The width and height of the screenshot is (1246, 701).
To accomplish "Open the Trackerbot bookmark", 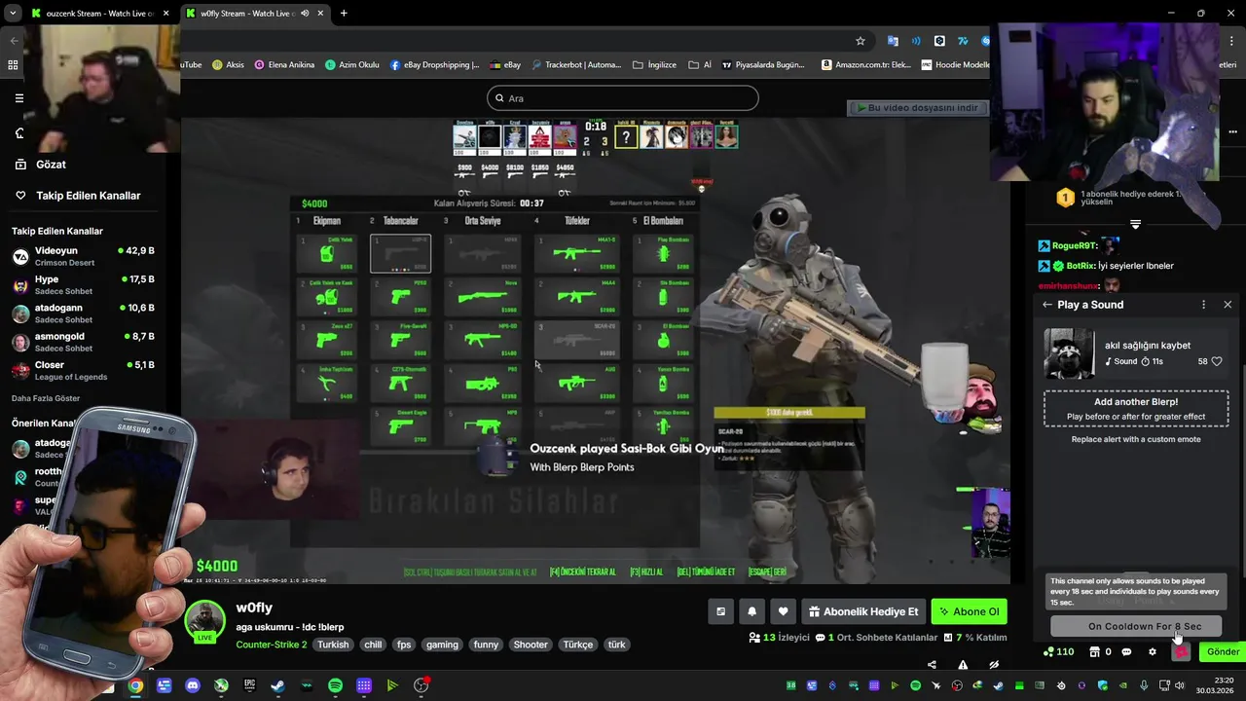I will coord(575,65).
